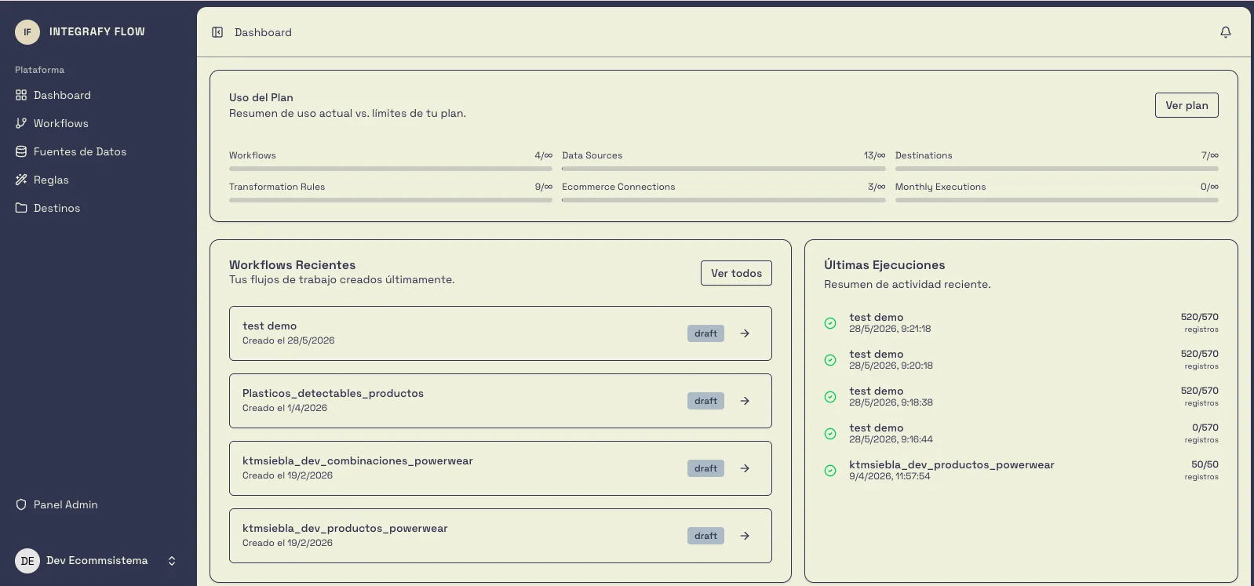Click the Panel Admin shield icon
The image size is (1254, 586).
(x=21, y=504)
